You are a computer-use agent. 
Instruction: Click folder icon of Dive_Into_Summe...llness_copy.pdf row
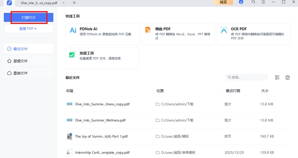(x=157, y=104)
